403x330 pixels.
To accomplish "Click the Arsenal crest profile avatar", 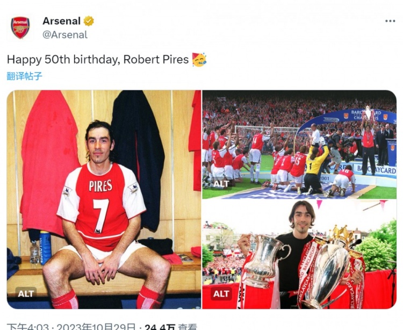I will pos(20,27).
